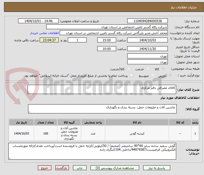
Task: Click the استان محل تحویل field
Action: 148,56
